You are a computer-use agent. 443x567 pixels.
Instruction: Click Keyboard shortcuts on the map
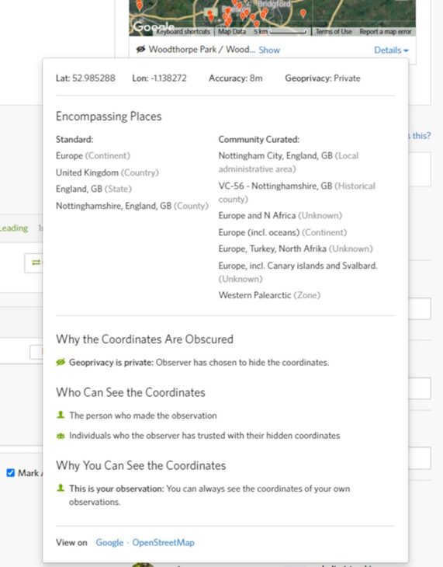coord(183,32)
